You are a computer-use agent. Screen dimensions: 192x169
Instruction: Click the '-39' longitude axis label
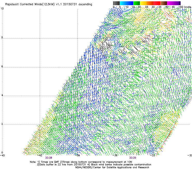77,155
